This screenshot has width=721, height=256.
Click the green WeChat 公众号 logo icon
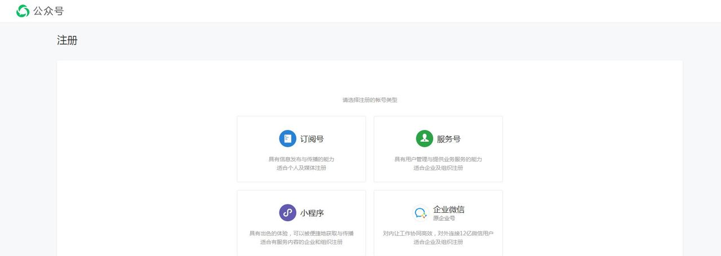23,11
